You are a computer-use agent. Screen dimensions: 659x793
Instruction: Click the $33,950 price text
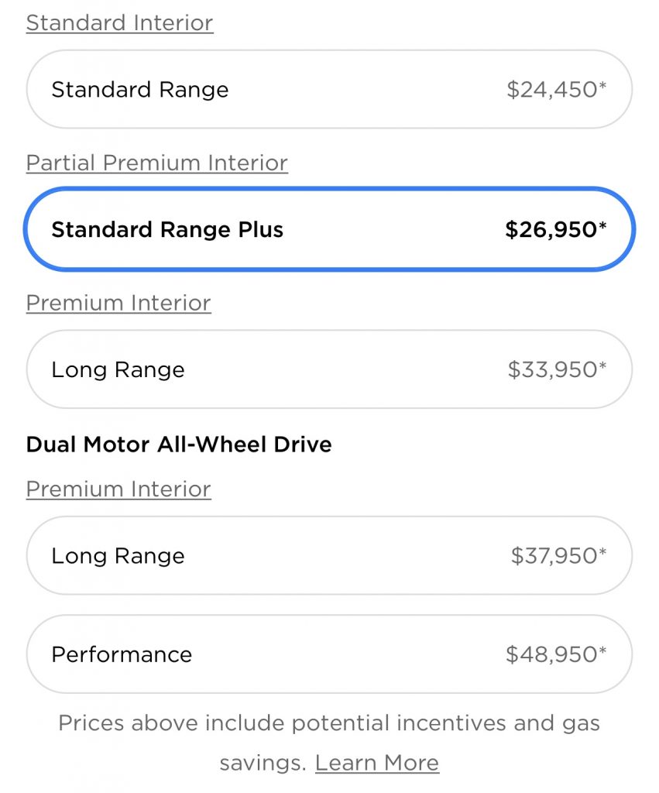553,369
